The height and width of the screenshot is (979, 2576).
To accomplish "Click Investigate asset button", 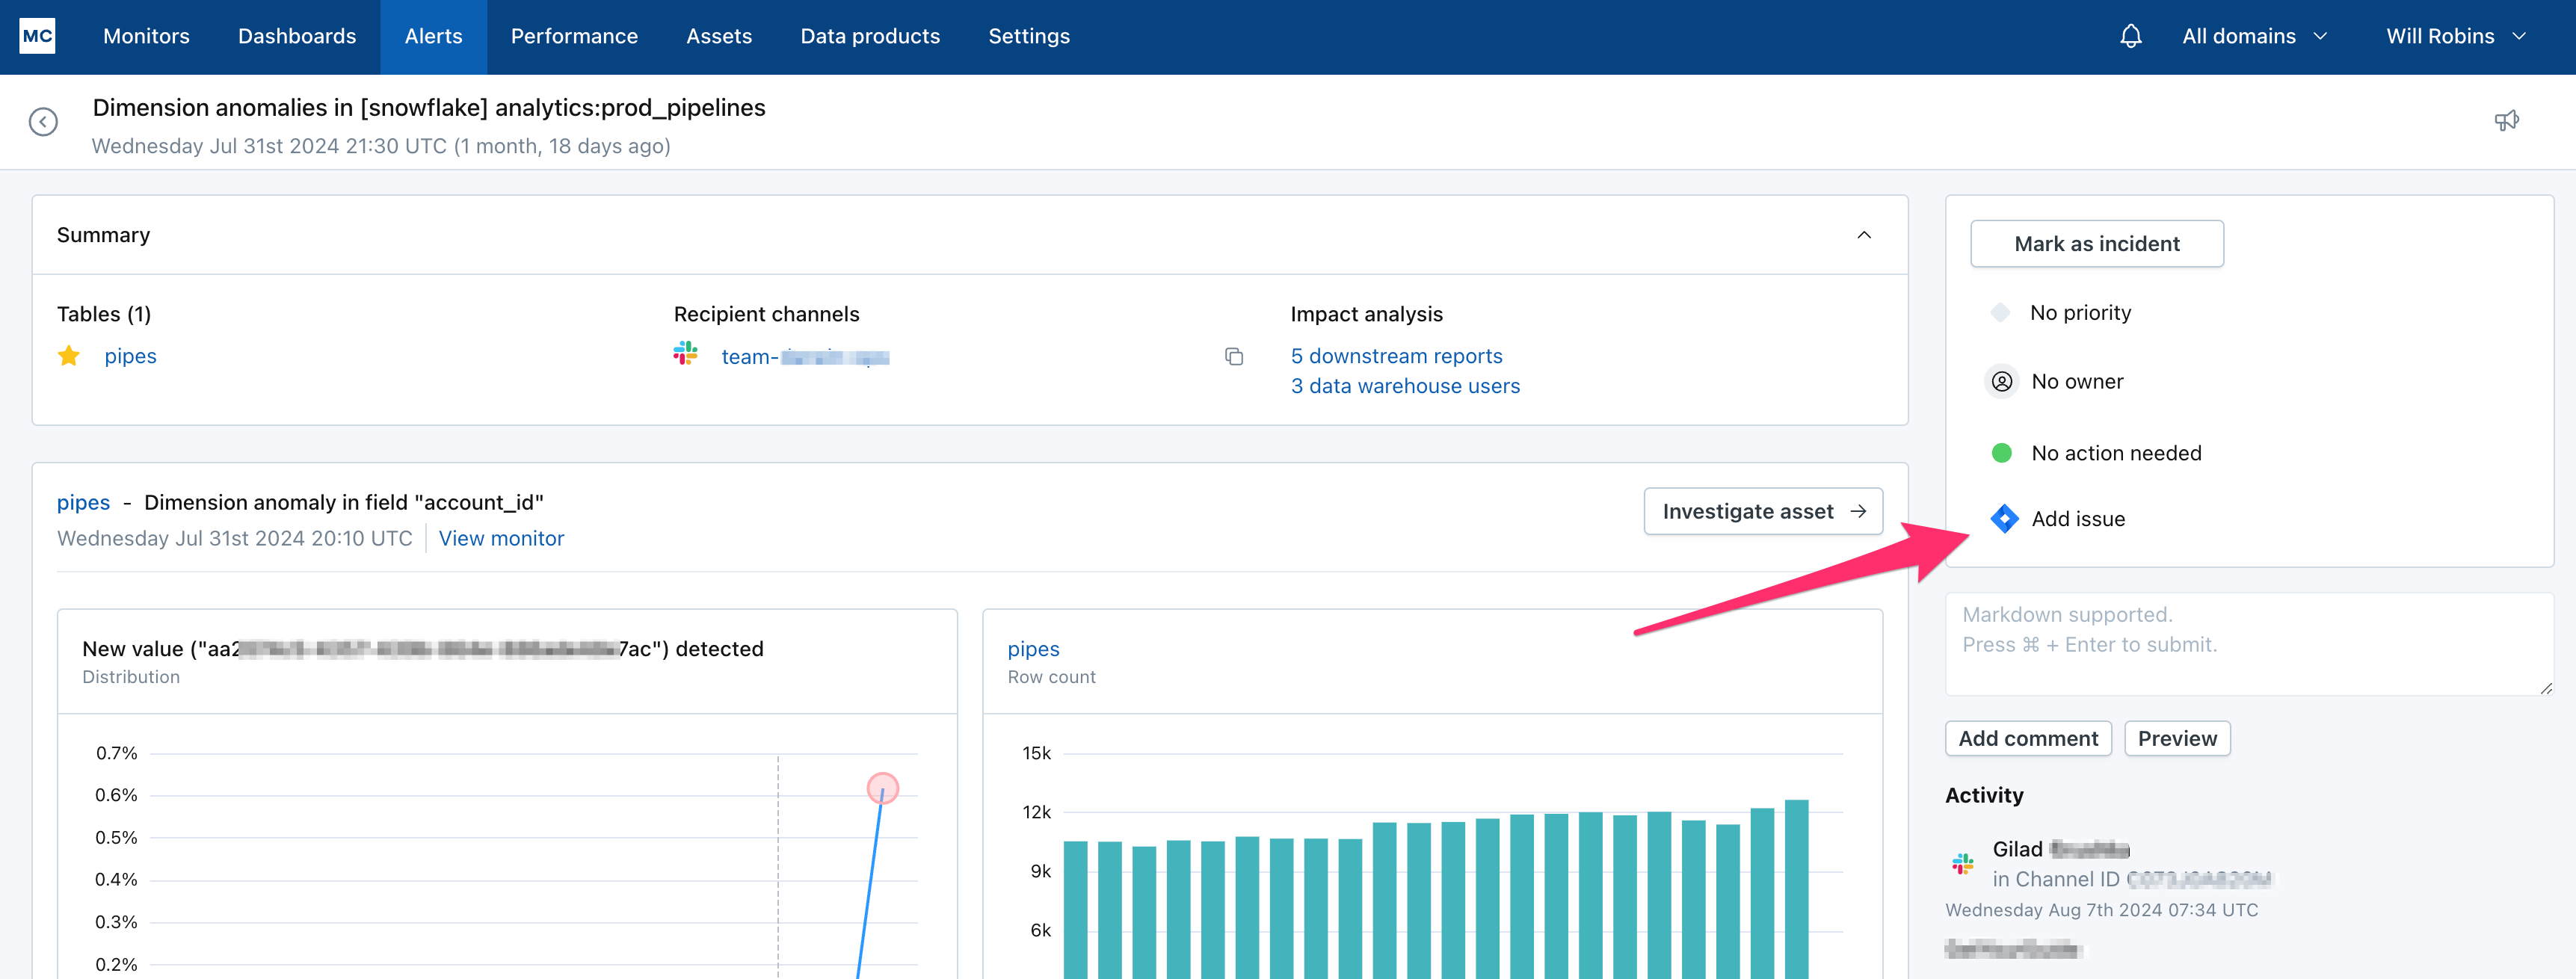I will pos(1763,511).
